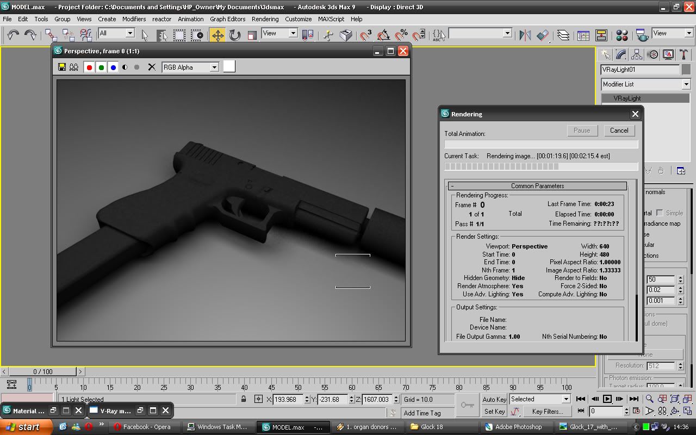Activate the Select and Rotate tool
This screenshot has width=696, height=435.
pyautogui.click(x=235, y=35)
